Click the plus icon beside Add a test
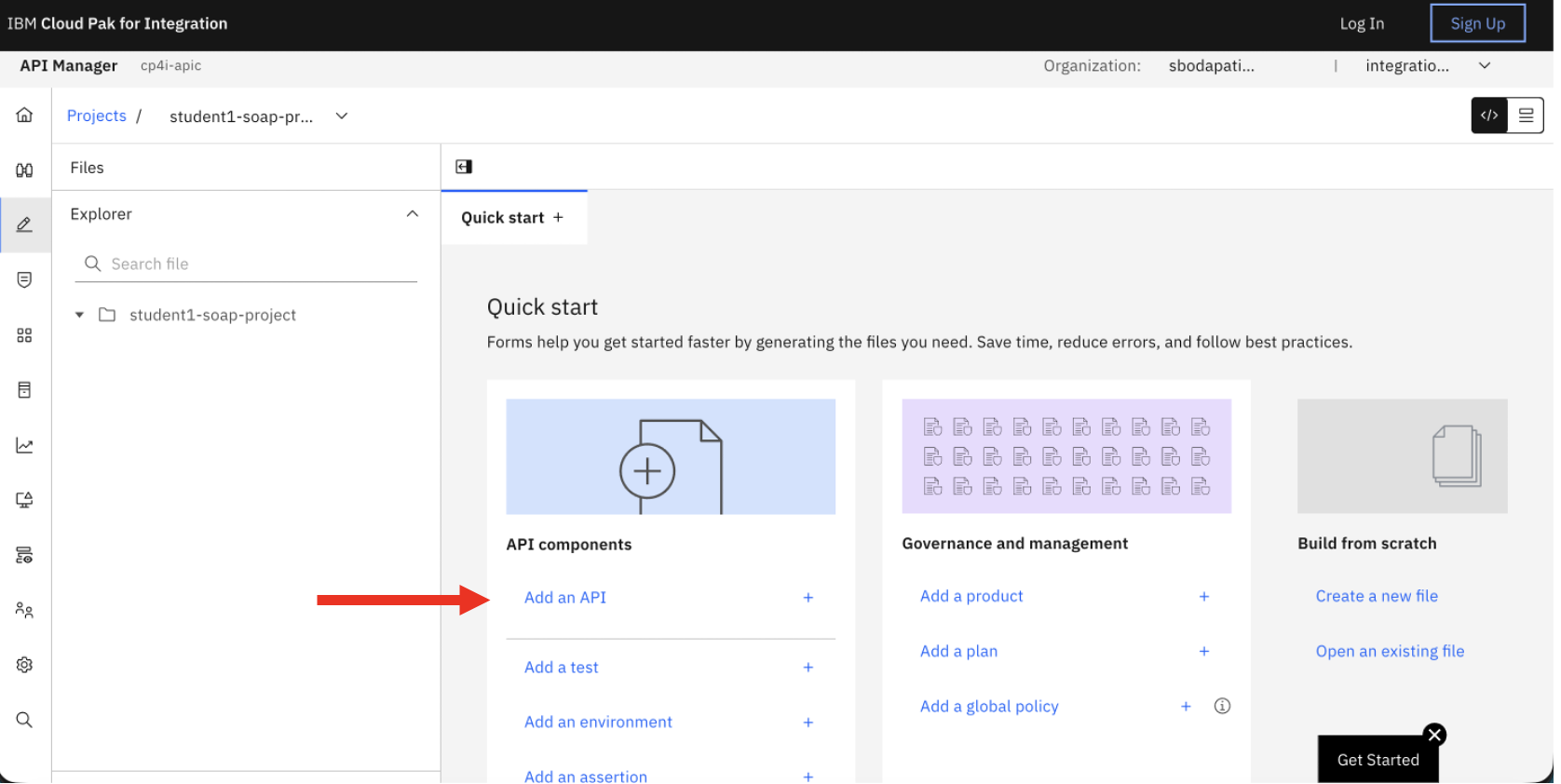Viewport: 1561px width, 784px height. [808, 668]
